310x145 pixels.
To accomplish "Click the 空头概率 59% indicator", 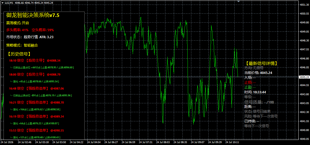I will coord(43,30).
